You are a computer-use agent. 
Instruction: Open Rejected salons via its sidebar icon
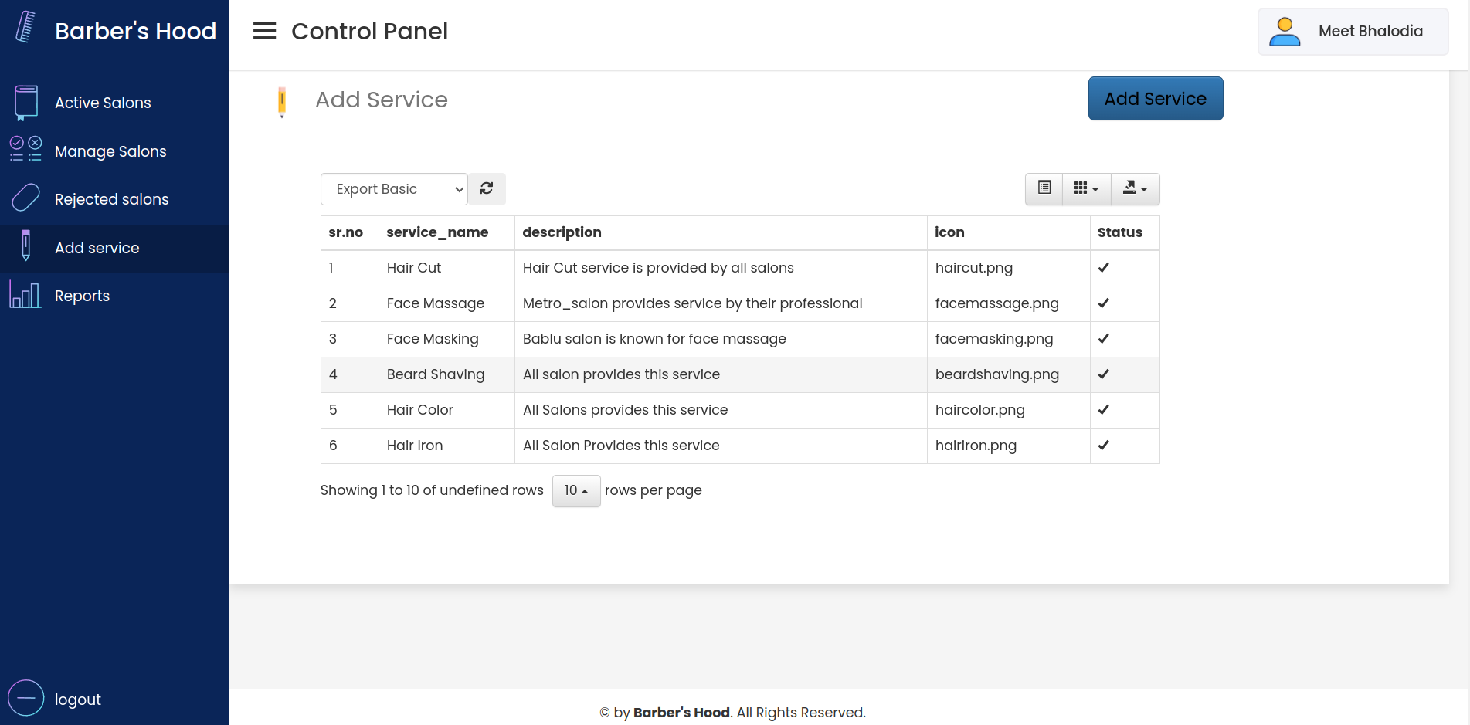[25, 198]
